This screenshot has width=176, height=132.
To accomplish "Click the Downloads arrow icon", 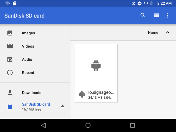I will pos(10,93).
